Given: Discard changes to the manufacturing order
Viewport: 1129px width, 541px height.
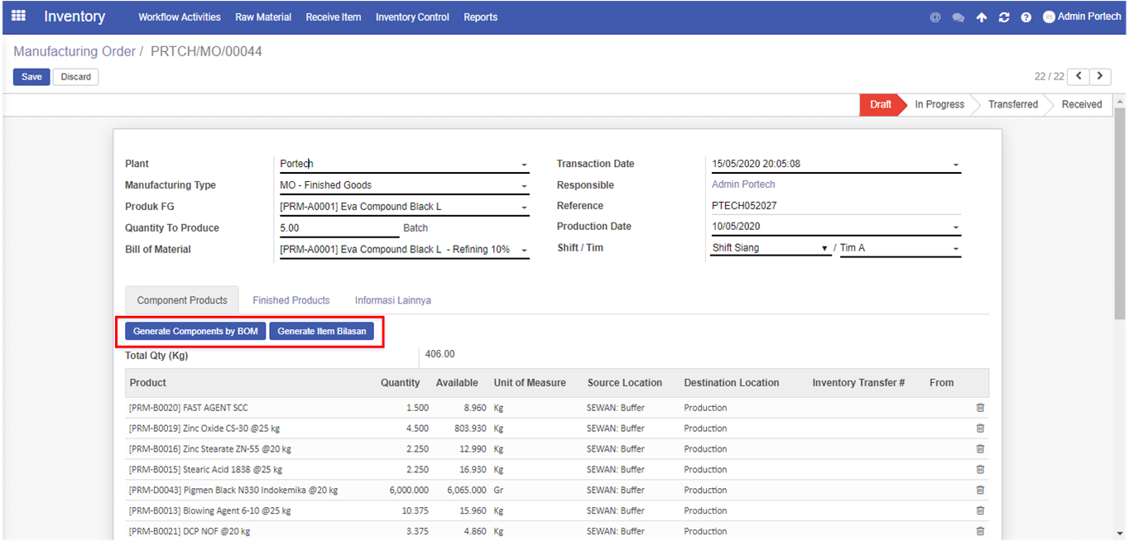Looking at the screenshot, I should [75, 77].
